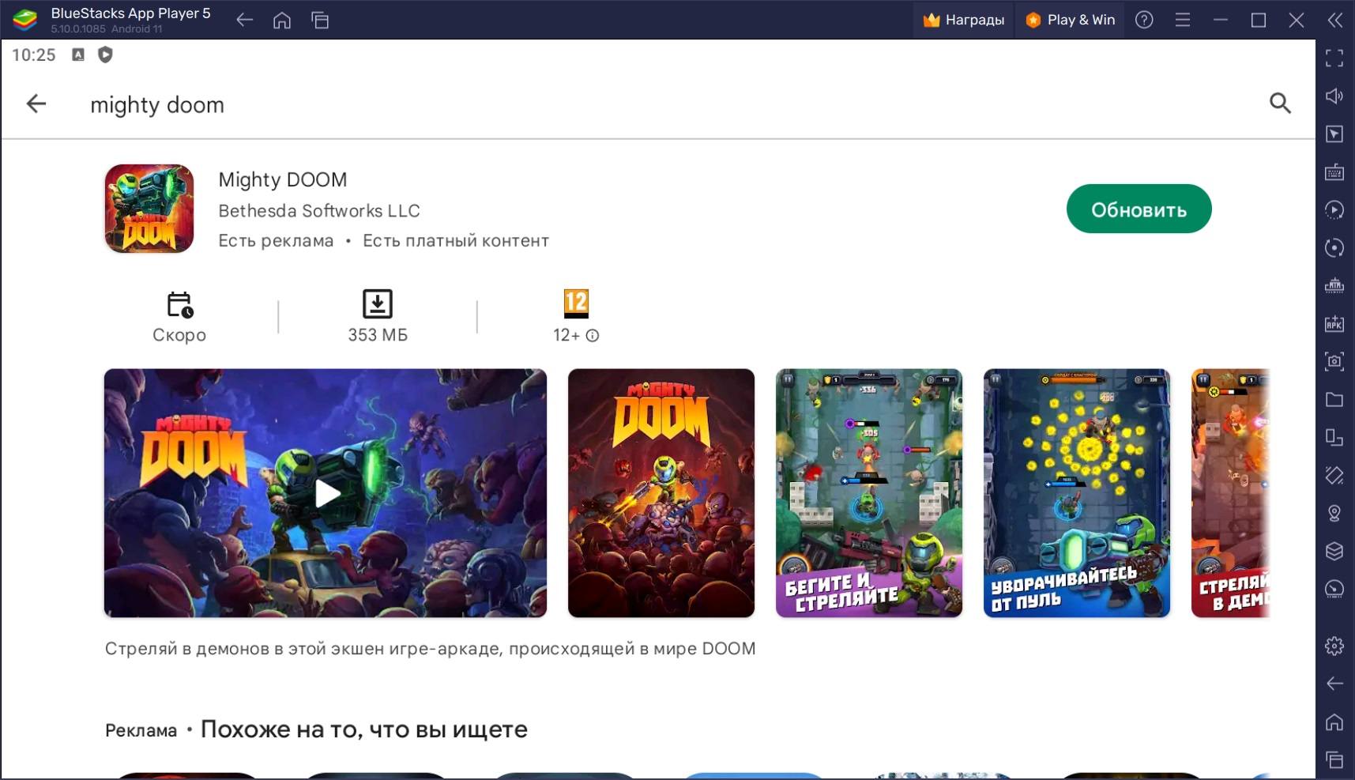Click the Обновить update button
This screenshot has height=780, width=1355.
click(1139, 209)
